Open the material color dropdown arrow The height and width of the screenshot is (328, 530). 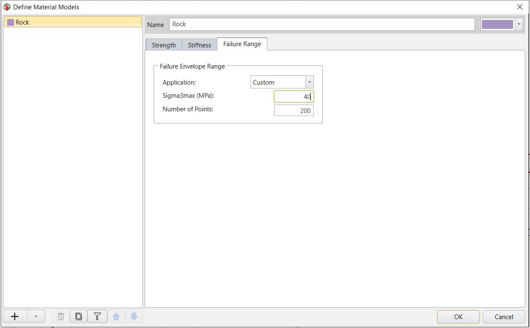pyautogui.click(x=519, y=24)
